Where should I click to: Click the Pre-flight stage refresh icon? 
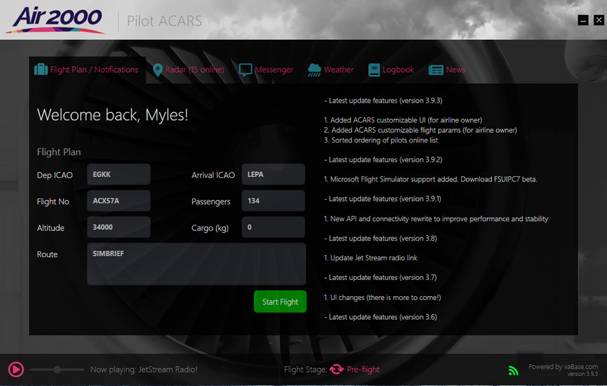tap(336, 370)
